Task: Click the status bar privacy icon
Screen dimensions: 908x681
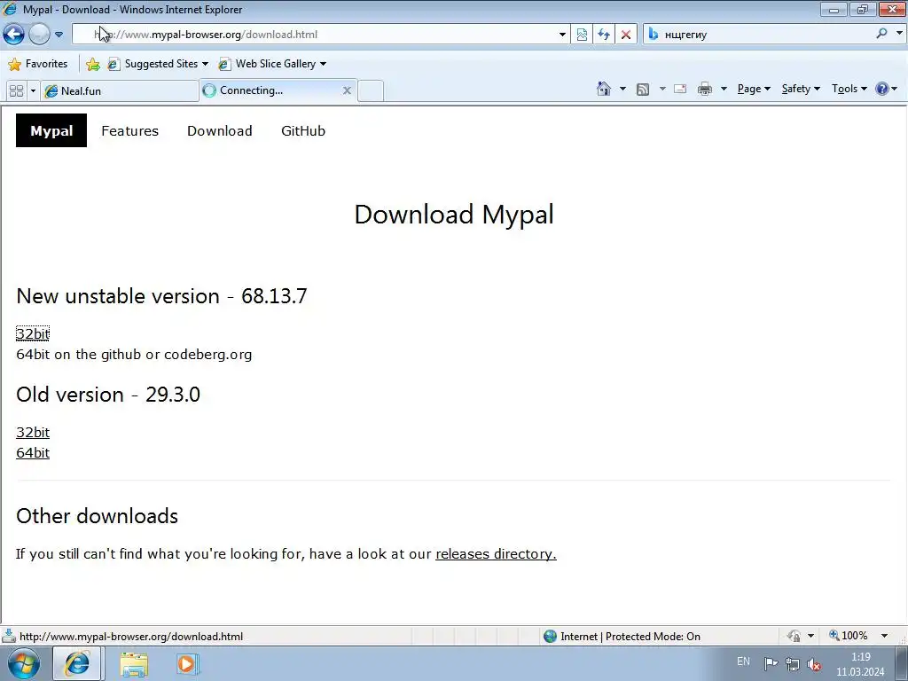Action: (794, 636)
